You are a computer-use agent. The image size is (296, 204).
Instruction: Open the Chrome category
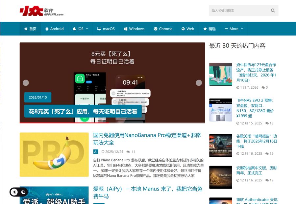(163, 29)
